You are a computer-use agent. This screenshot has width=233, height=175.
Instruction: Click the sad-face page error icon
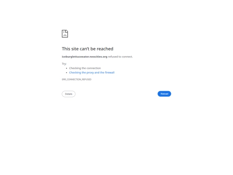coord(65,34)
